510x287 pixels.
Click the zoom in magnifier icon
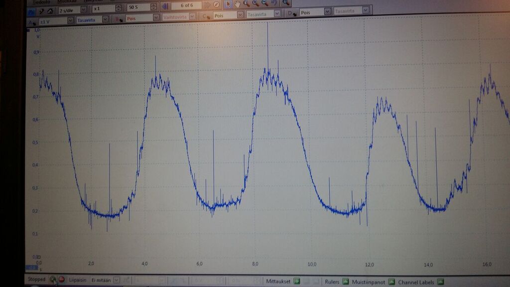pyautogui.click(x=255, y=3)
